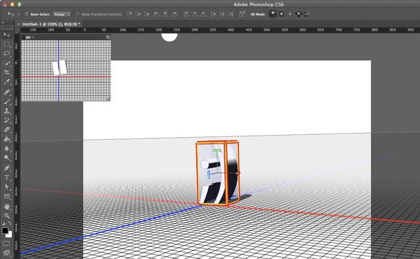This screenshot has width=420, height=259.
Task: Click Align Right Edges button
Action: (x=175, y=14)
